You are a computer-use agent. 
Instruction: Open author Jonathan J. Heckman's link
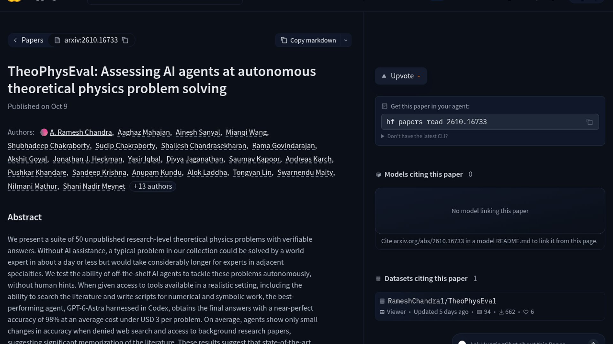pyautogui.click(x=87, y=159)
